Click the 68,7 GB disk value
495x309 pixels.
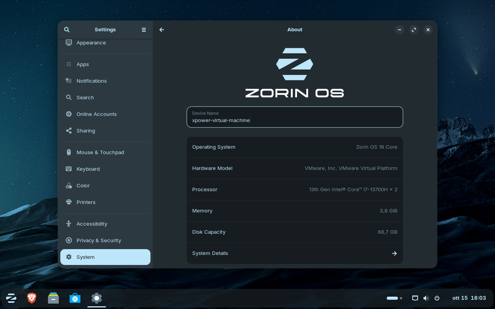pyautogui.click(x=387, y=232)
